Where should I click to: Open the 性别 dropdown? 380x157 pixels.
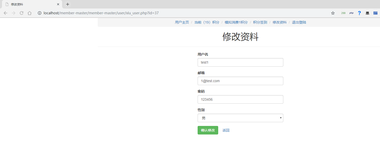point(240,118)
